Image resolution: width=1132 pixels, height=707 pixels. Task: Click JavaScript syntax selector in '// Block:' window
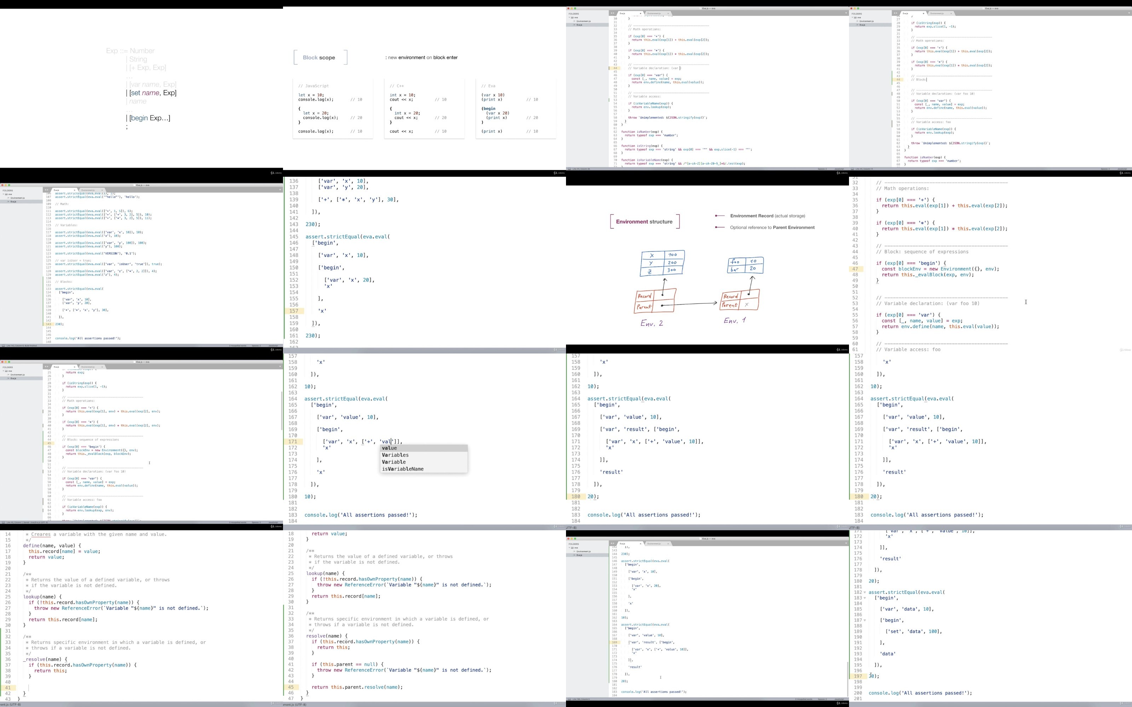(1122, 169)
